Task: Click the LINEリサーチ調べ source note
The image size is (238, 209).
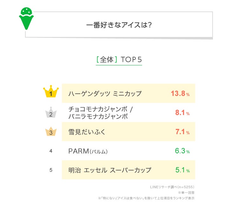Action: point(172,187)
